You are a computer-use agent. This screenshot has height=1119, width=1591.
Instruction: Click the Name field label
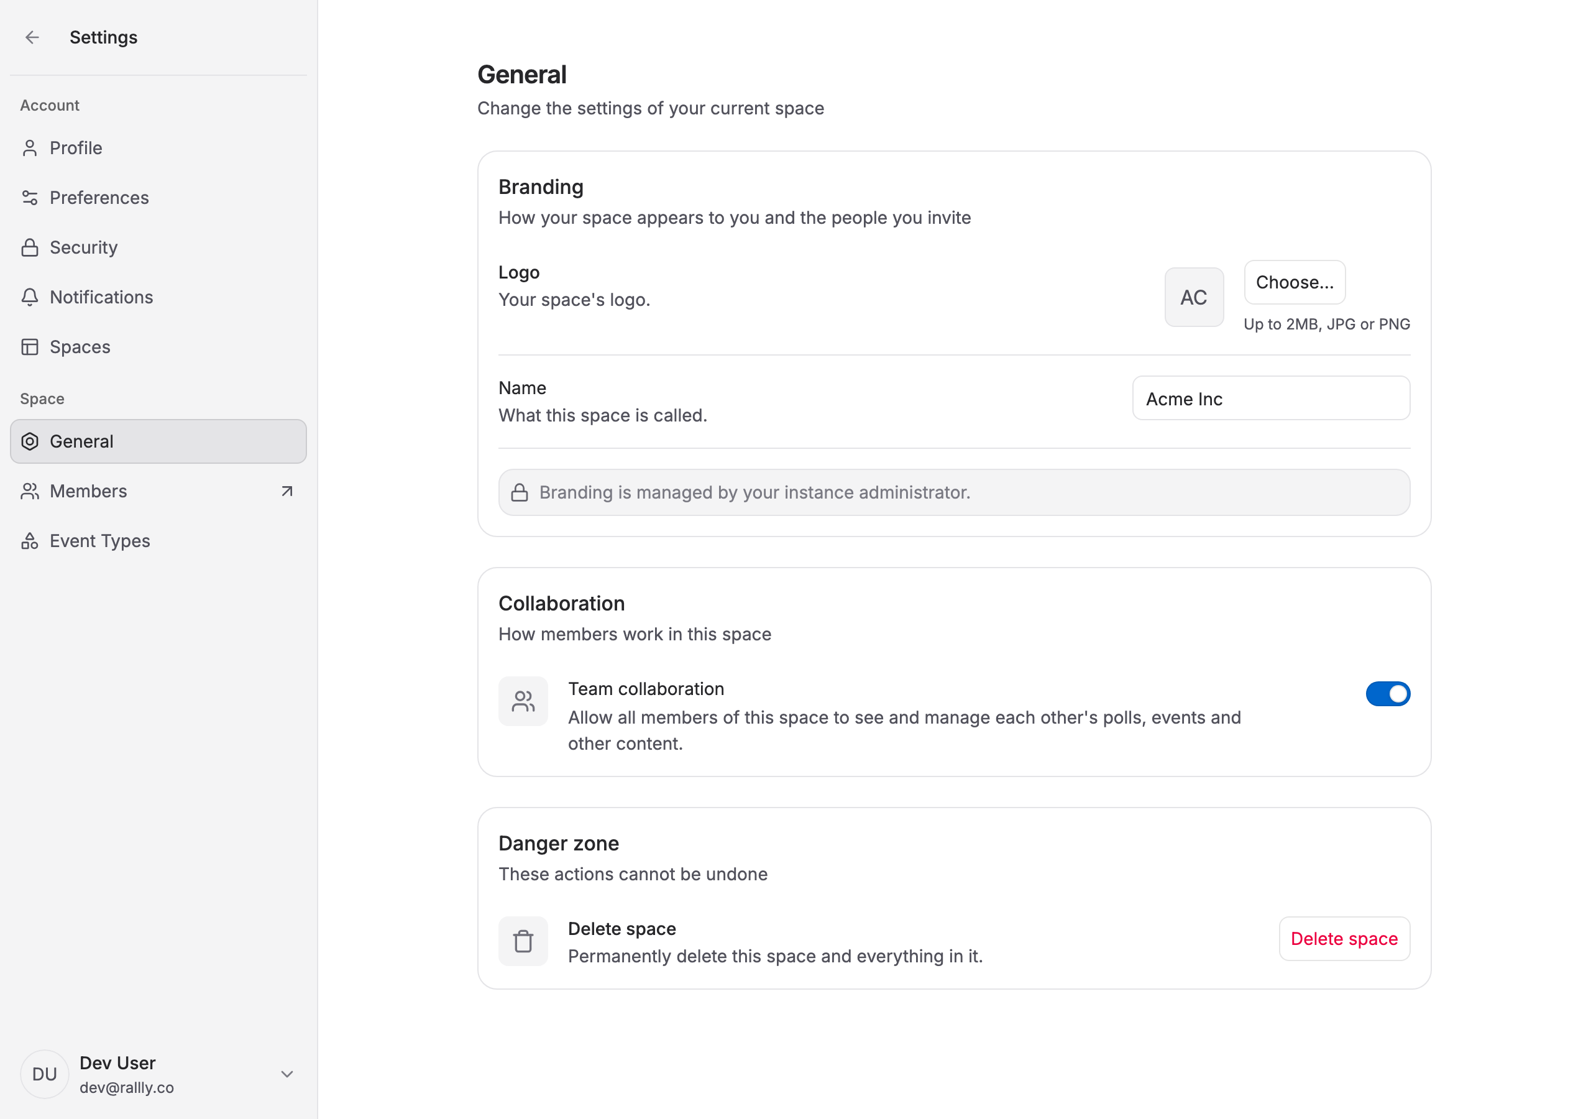coord(523,387)
